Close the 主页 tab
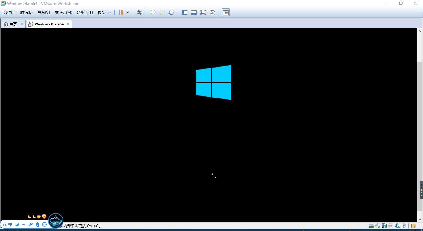423x231 pixels. click(22, 24)
